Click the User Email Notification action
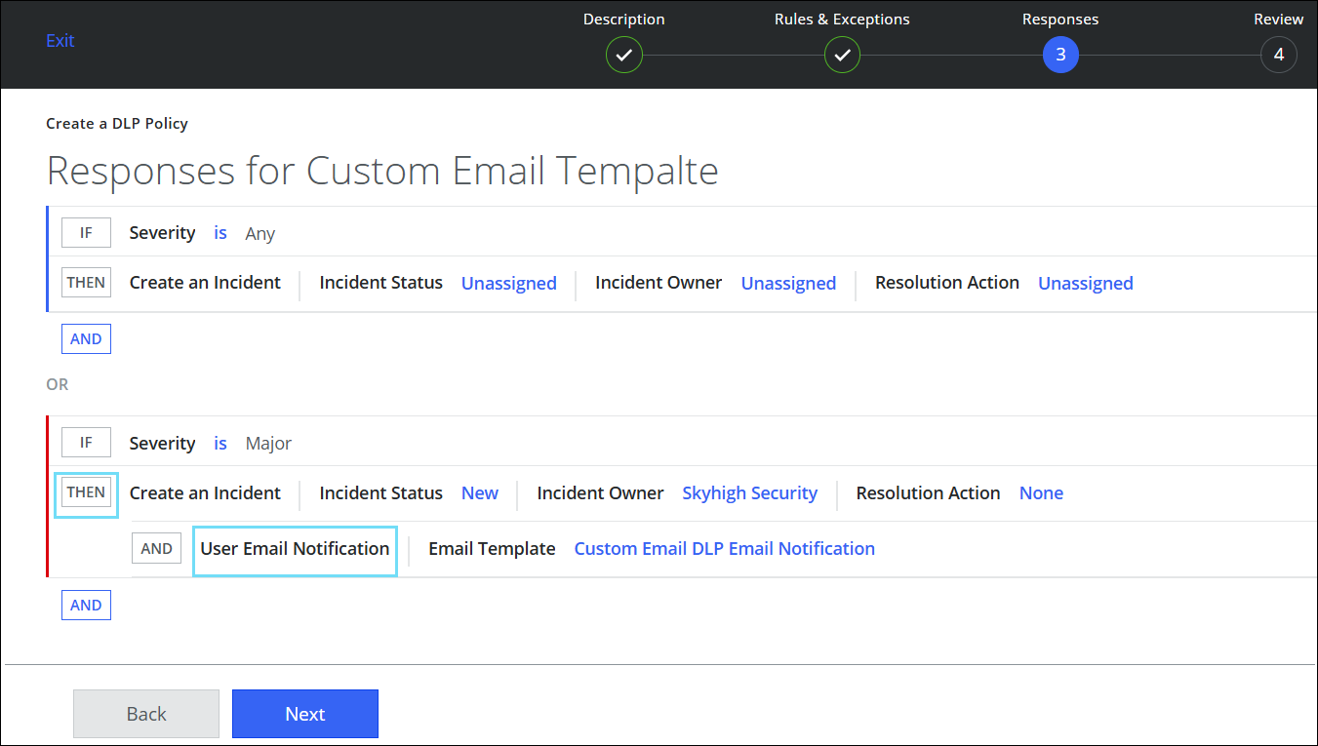Image resolution: width=1318 pixels, height=746 pixels. (295, 549)
